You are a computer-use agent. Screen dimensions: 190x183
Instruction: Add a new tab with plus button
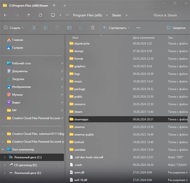(65, 6)
